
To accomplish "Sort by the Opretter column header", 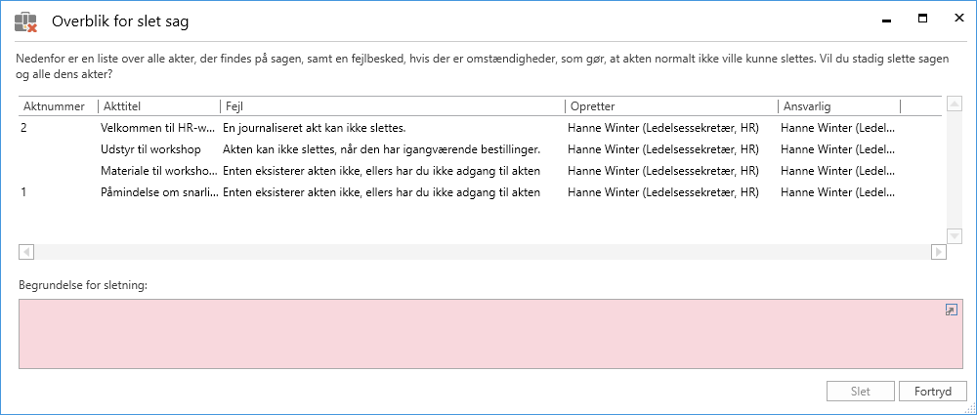I will (669, 105).
